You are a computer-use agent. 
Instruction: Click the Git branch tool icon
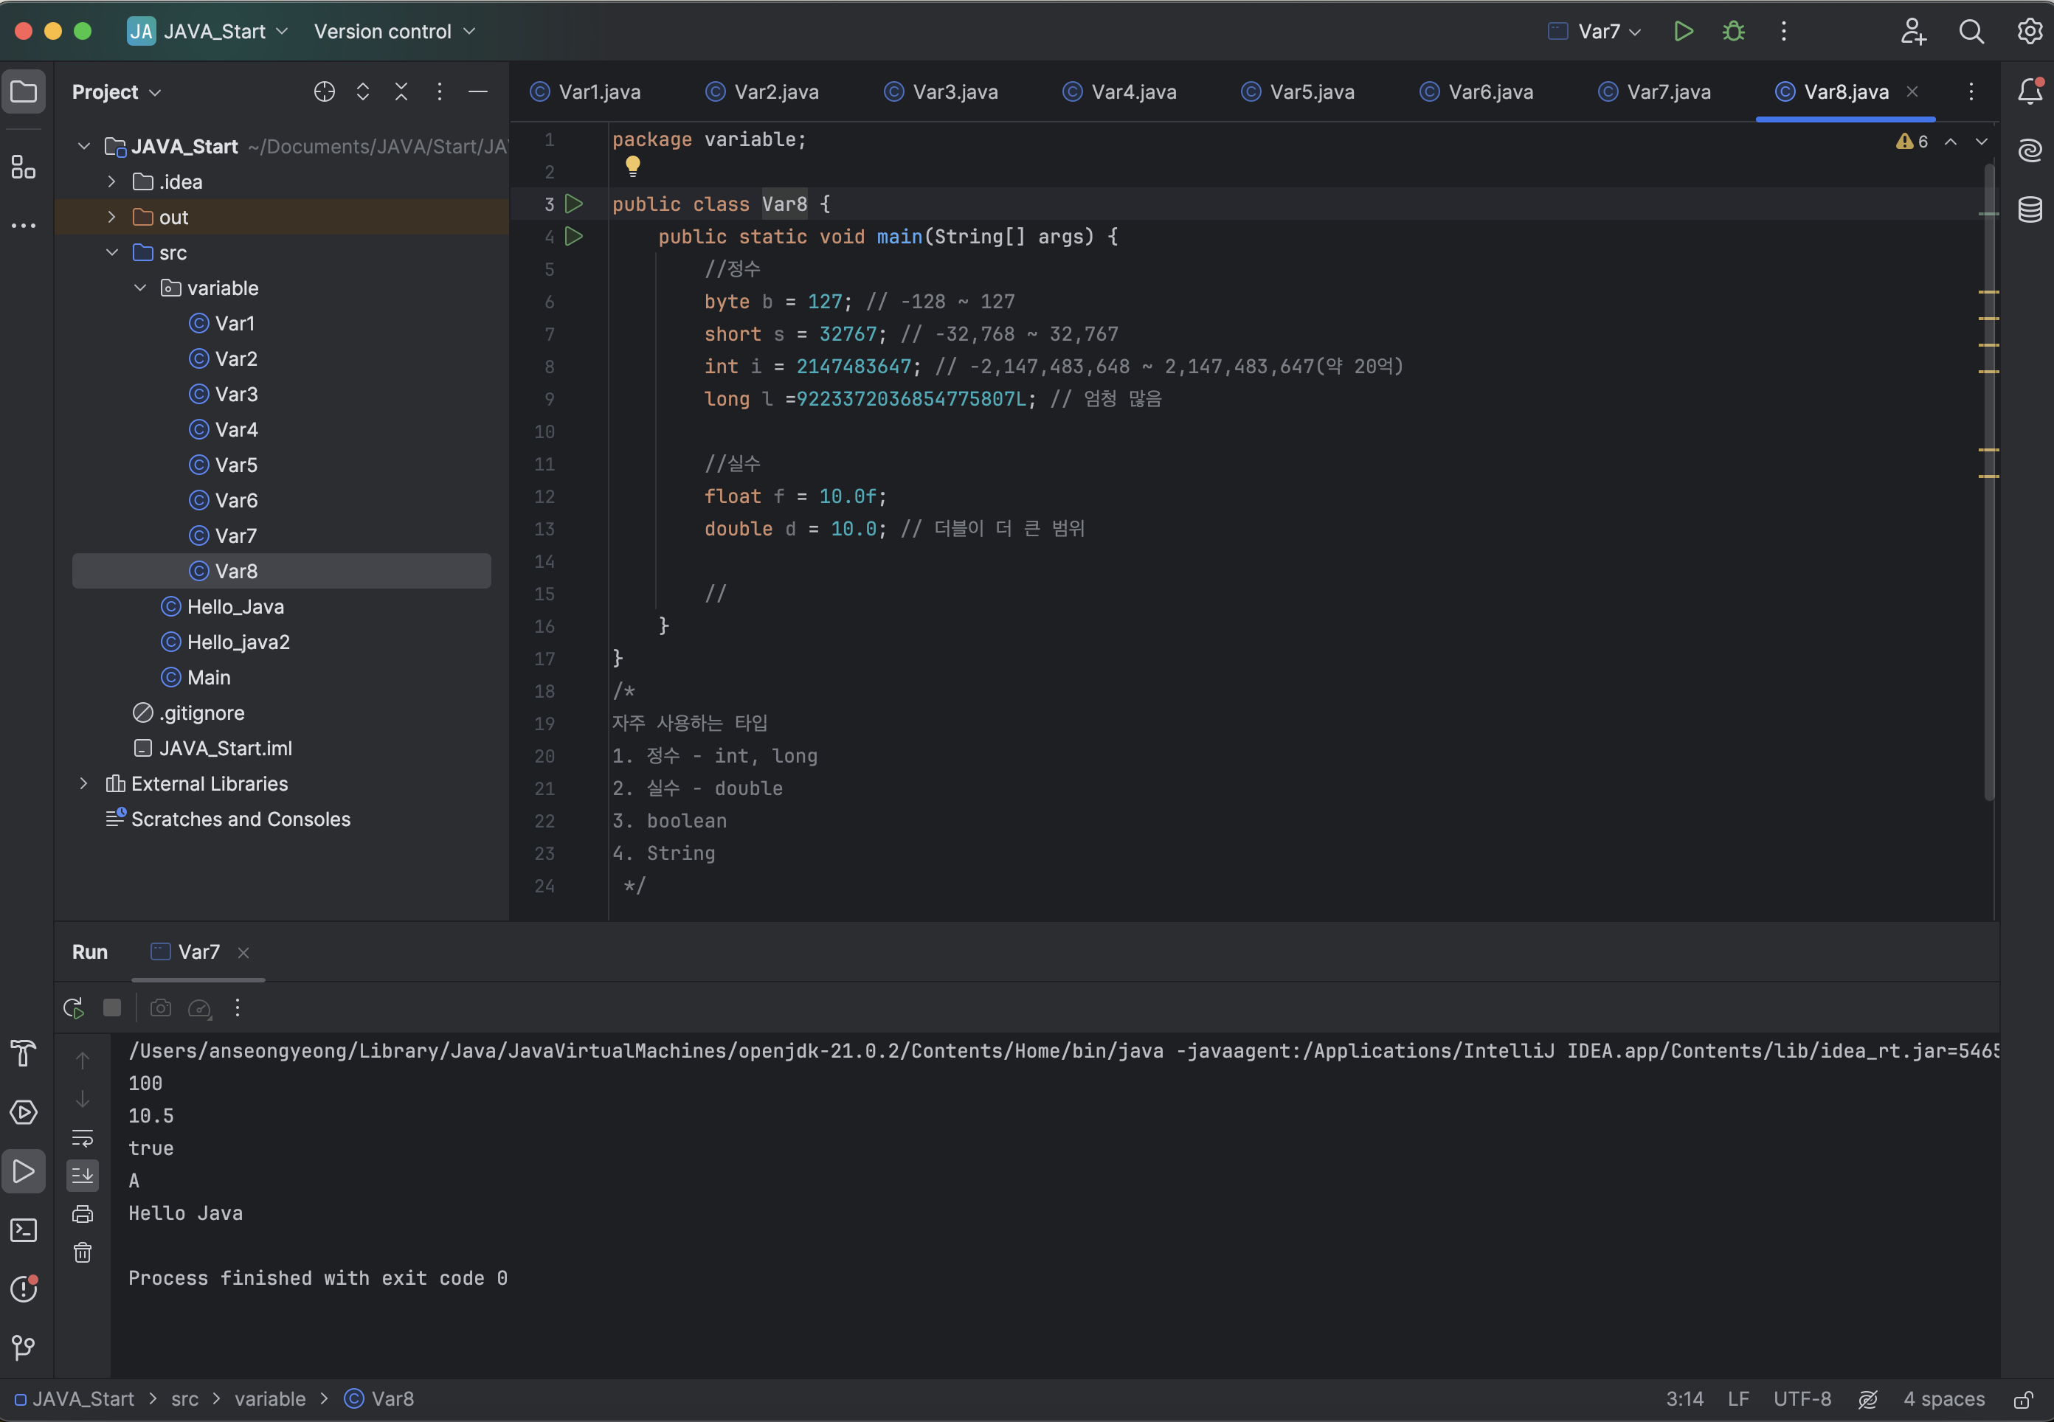24,1348
